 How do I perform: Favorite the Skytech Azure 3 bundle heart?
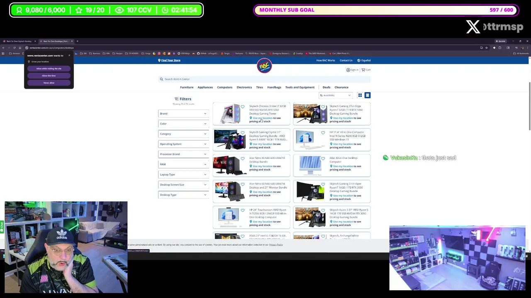323,211
